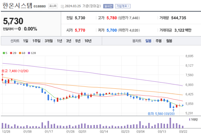Click the green 5-day average legend square
The height and width of the screenshot is (135, 201).
tap(4, 53)
